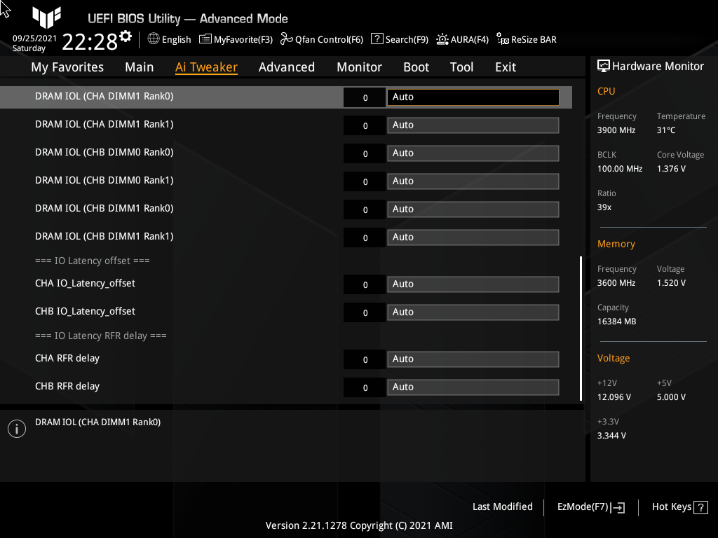Edit CHA RFR delay Auto field
Viewport: 718px width, 538px height.
point(473,359)
